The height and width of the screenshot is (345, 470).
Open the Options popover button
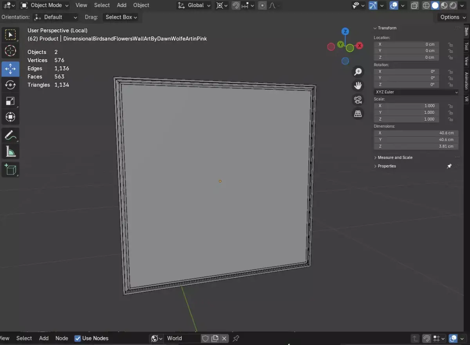pyautogui.click(x=452, y=17)
